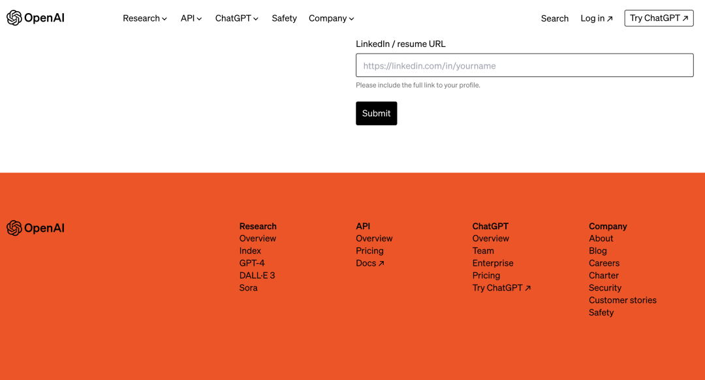Open the Sora footer link
The image size is (705, 380).
click(248, 288)
